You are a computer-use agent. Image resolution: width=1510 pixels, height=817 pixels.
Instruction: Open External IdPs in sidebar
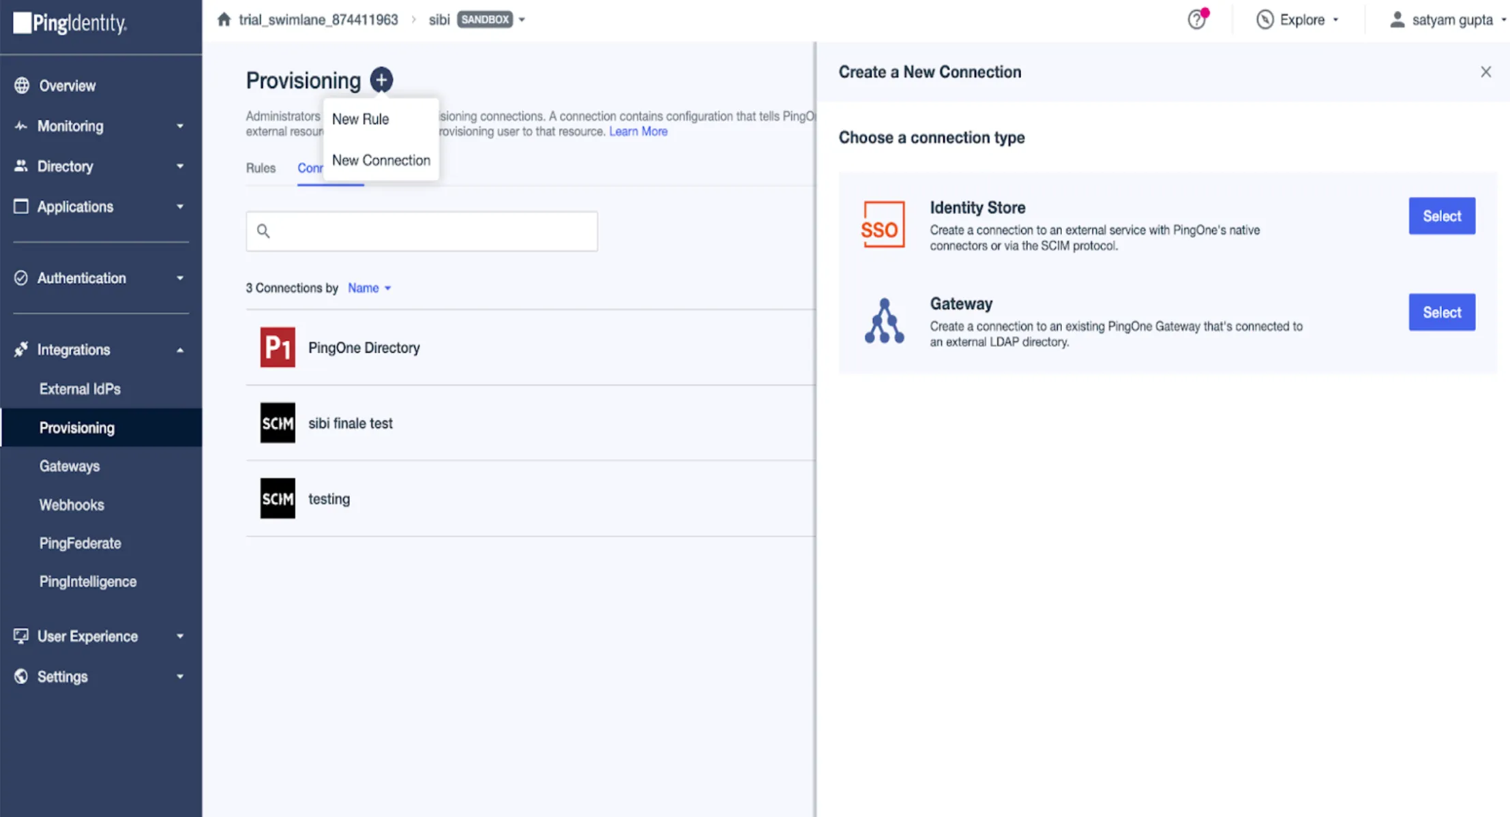coord(80,389)
